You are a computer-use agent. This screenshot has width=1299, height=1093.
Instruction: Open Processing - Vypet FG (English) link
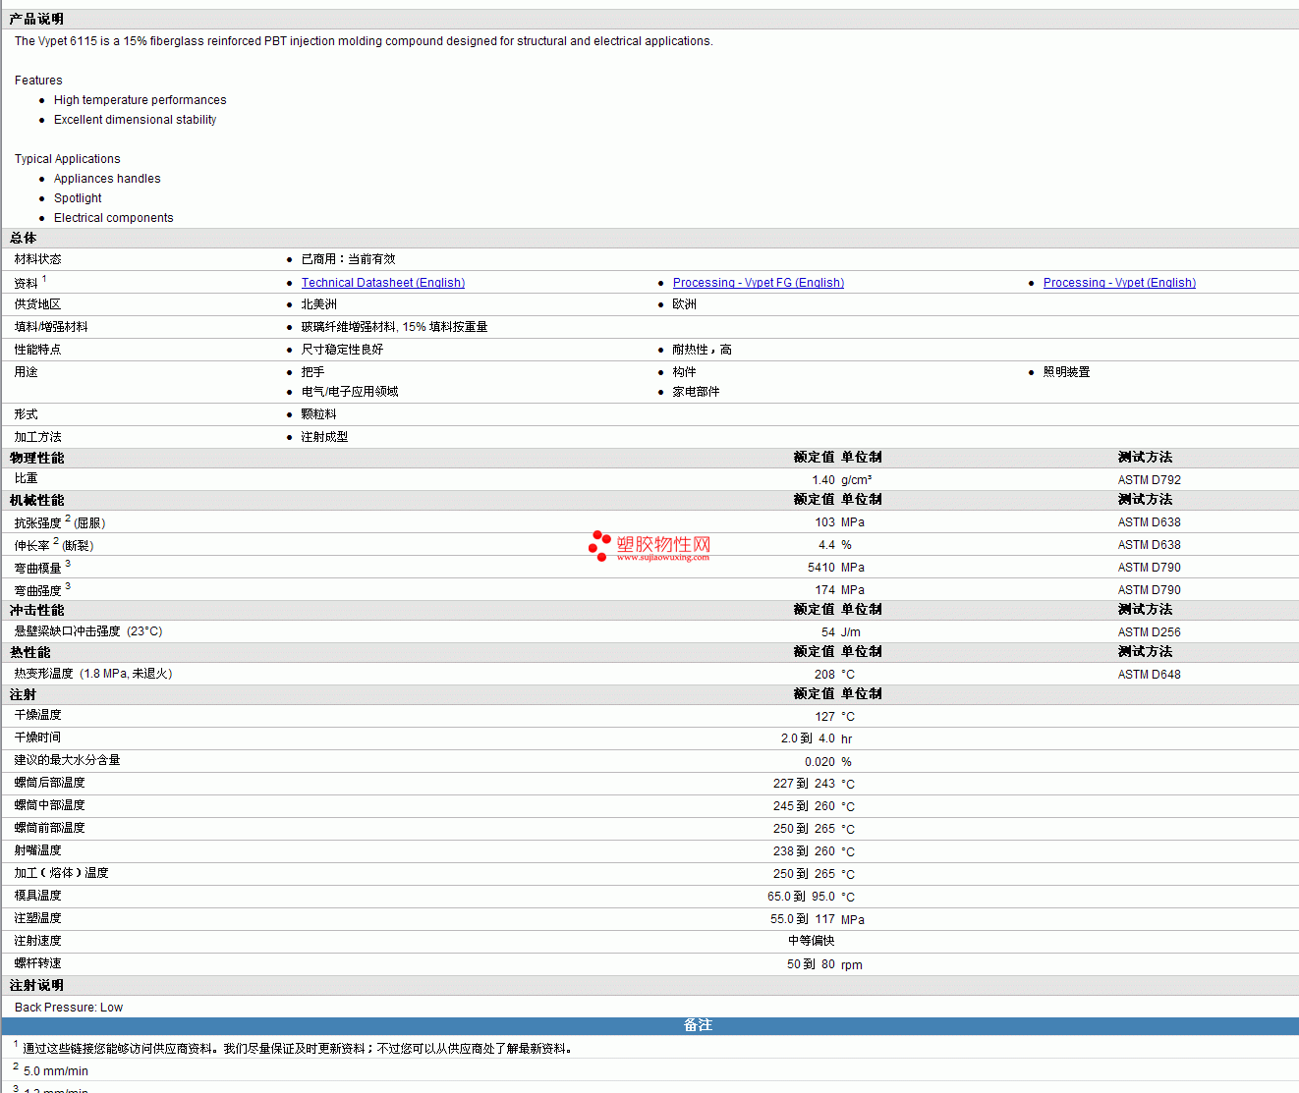759,283
